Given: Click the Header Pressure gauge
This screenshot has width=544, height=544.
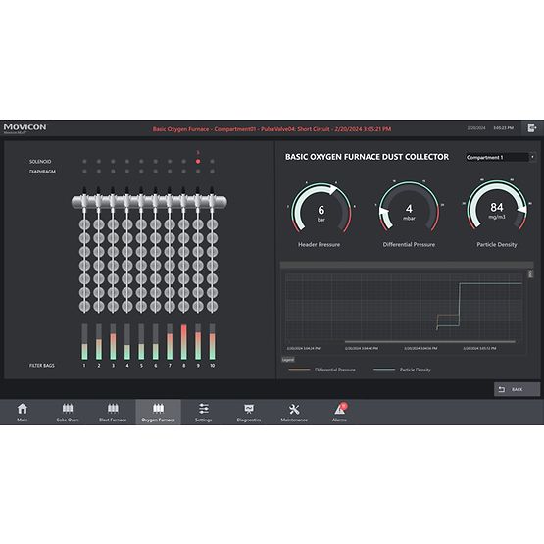Looking at the screenshot, I should pos(321,209).
